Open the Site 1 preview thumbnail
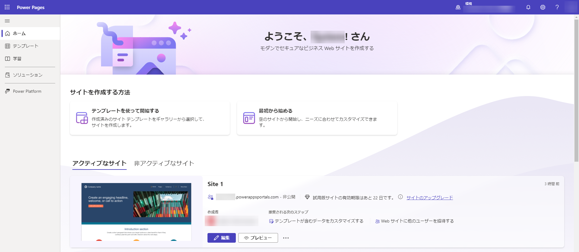The image size is (579, 252). pyautogui.click(x=136, y=212)
